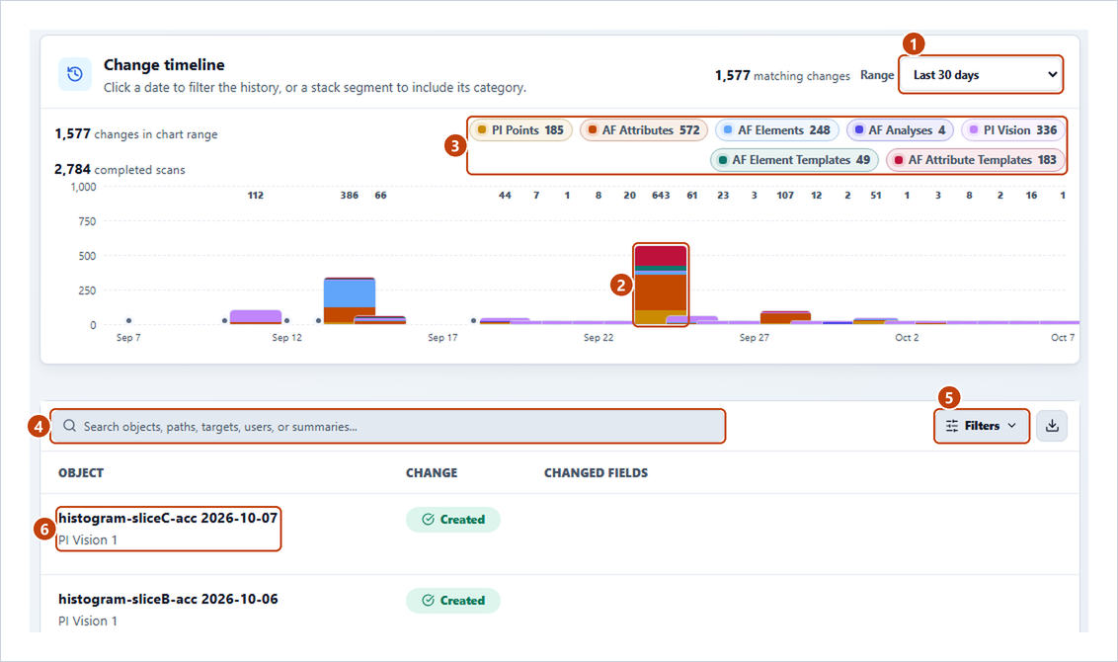Click the magnifier icon in search box
The image size is (1118, 662).
tap(69, 426)
